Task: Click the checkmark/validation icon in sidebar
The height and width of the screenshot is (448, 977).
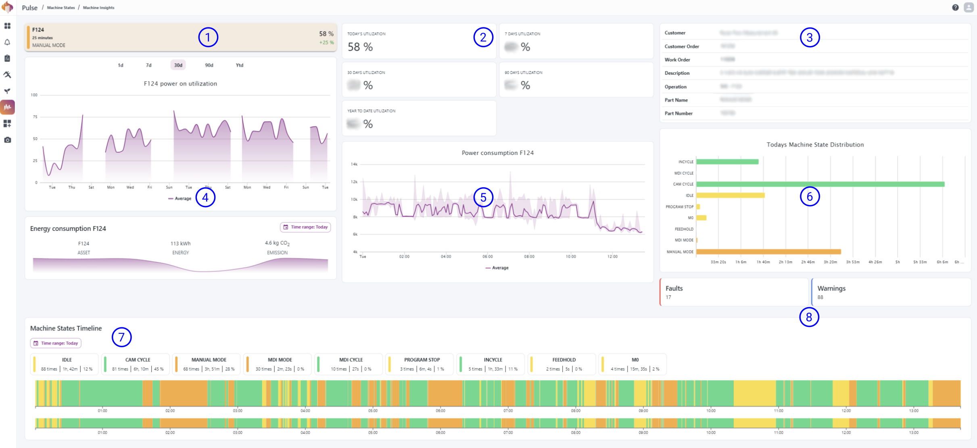Action: pyautogui.click(x=8, y=59)
